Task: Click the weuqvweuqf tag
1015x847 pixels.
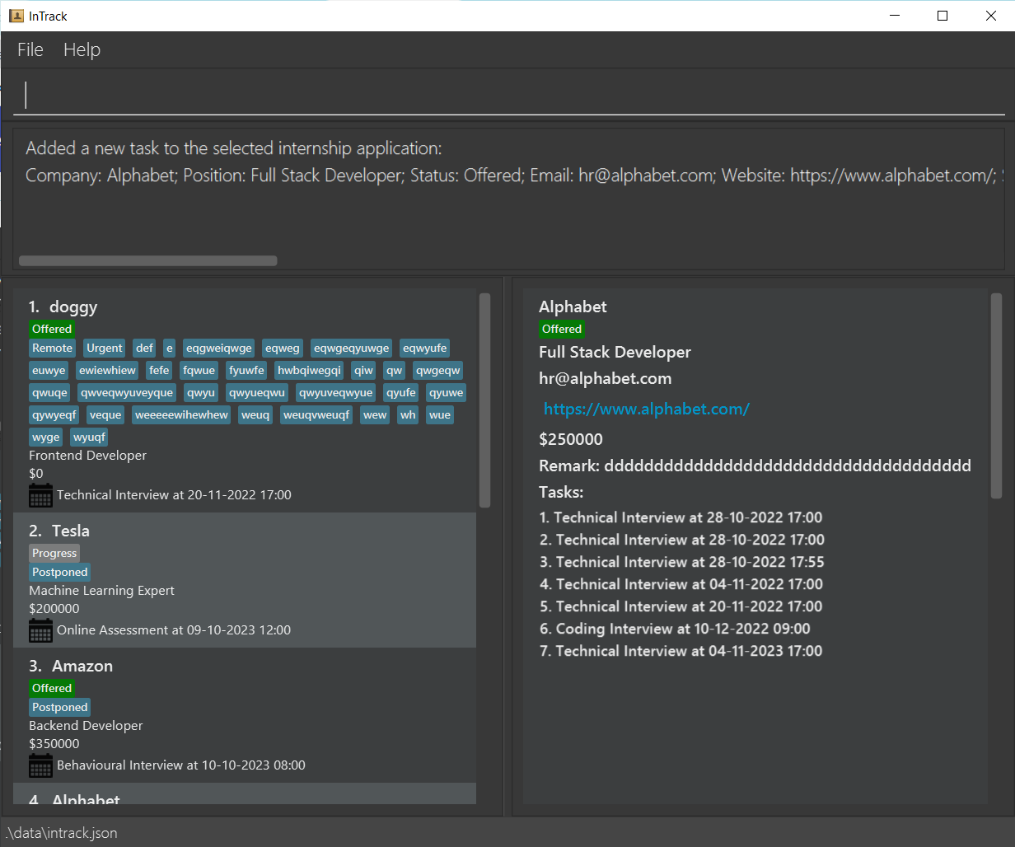Action: (x=316, y=414)
